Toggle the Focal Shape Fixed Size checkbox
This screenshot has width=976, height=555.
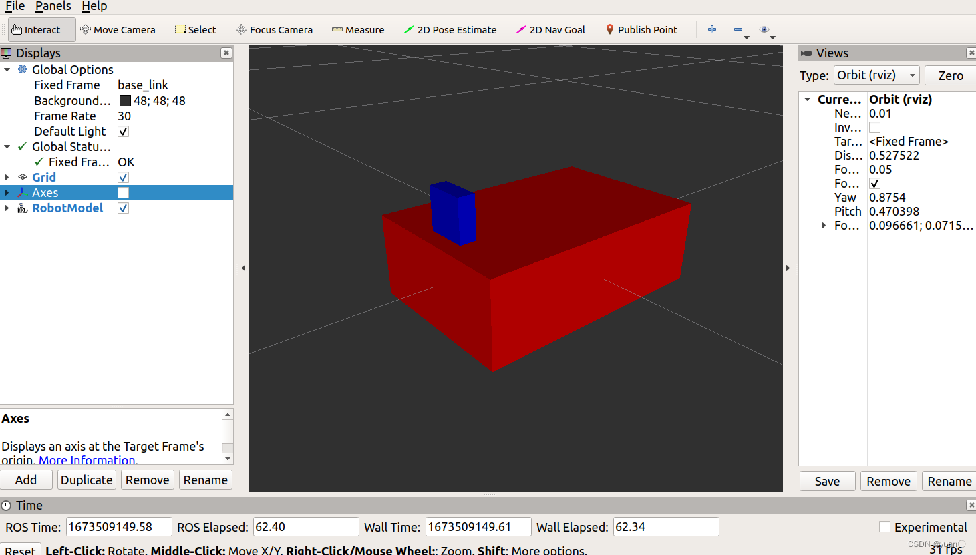[874, 183]
